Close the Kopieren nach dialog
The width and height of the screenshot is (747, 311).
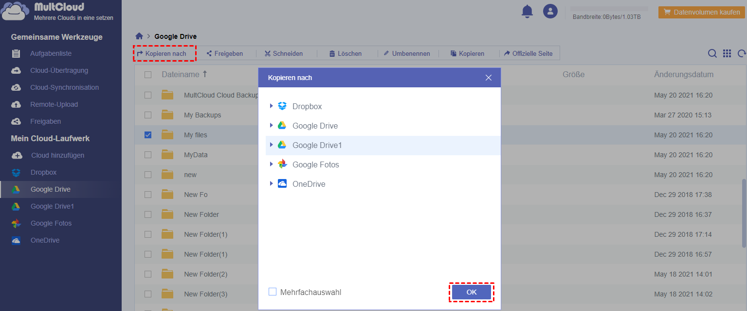(489, 78)
